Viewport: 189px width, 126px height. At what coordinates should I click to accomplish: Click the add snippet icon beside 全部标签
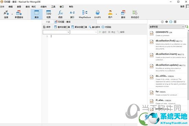click(x=187, y=27)
